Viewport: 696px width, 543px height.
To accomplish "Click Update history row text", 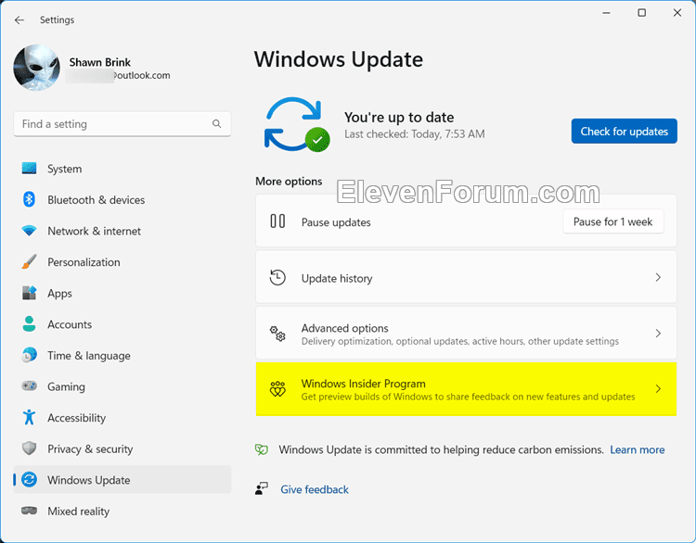I will [x=337, y=278].
